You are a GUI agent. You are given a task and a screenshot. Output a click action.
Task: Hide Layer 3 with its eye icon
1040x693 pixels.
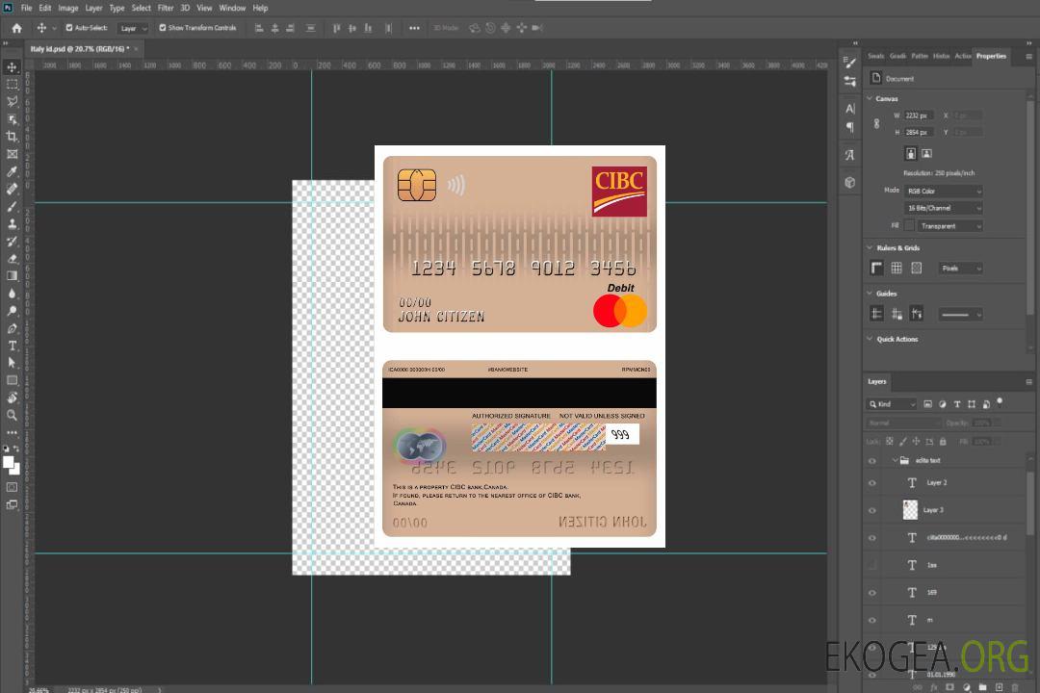(872, 511)
